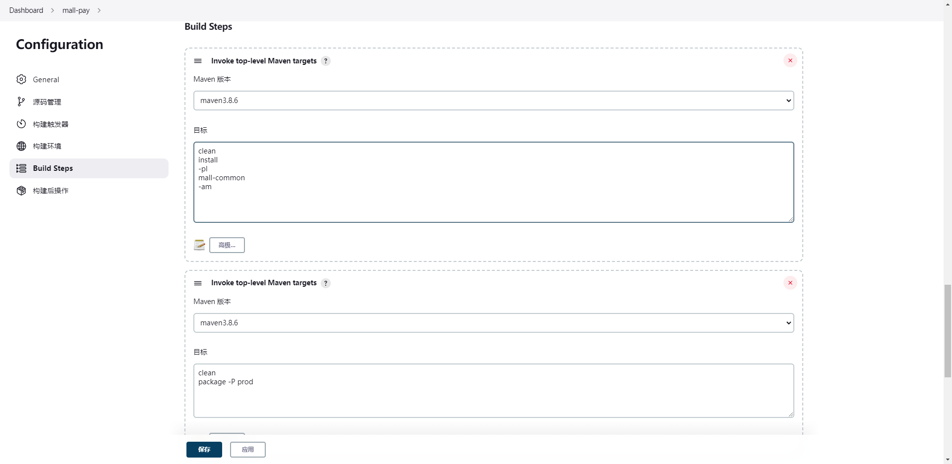Click the page vertical scrollbar thumb

(x=948, y=331)
